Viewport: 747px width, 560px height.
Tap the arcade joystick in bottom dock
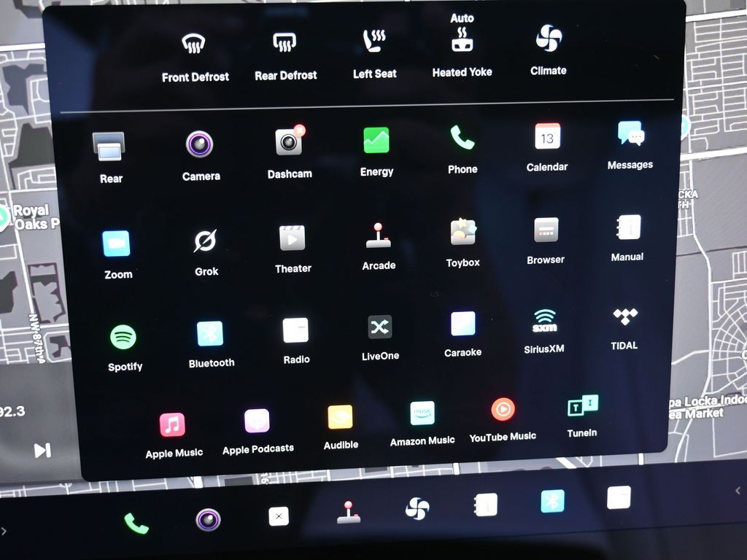[x=348, y=513]
